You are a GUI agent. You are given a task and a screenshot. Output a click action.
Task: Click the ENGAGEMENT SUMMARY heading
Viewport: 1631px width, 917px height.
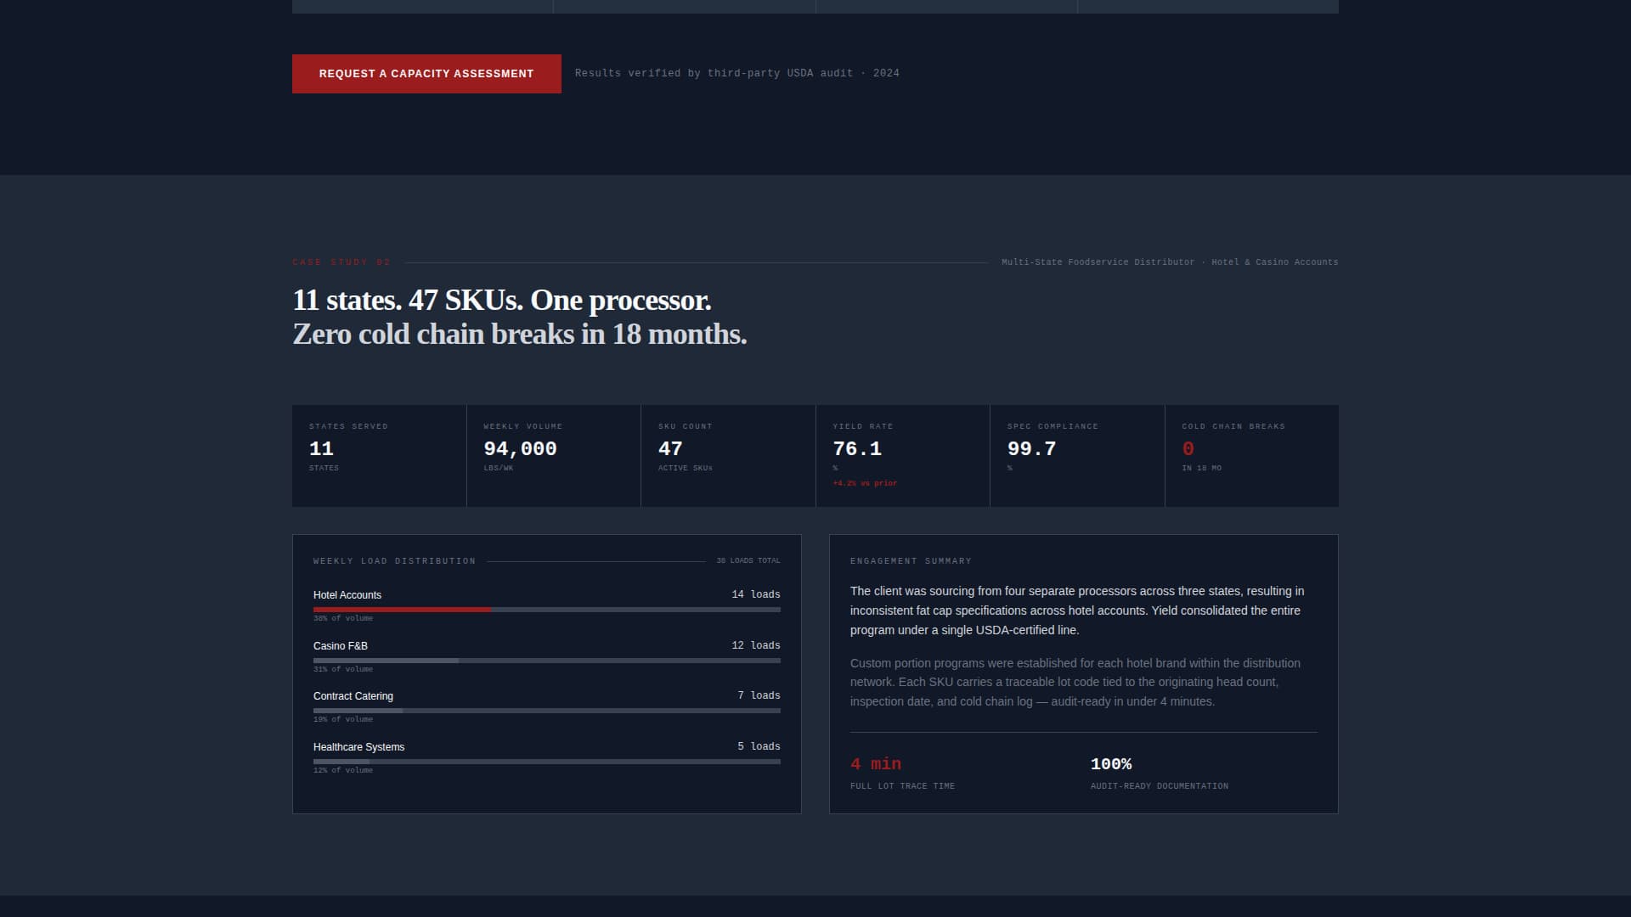910,560
